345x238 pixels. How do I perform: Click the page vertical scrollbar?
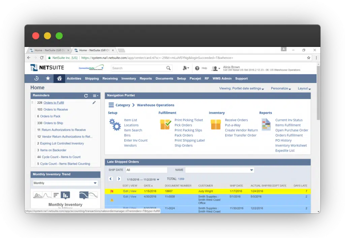[318, 92]
